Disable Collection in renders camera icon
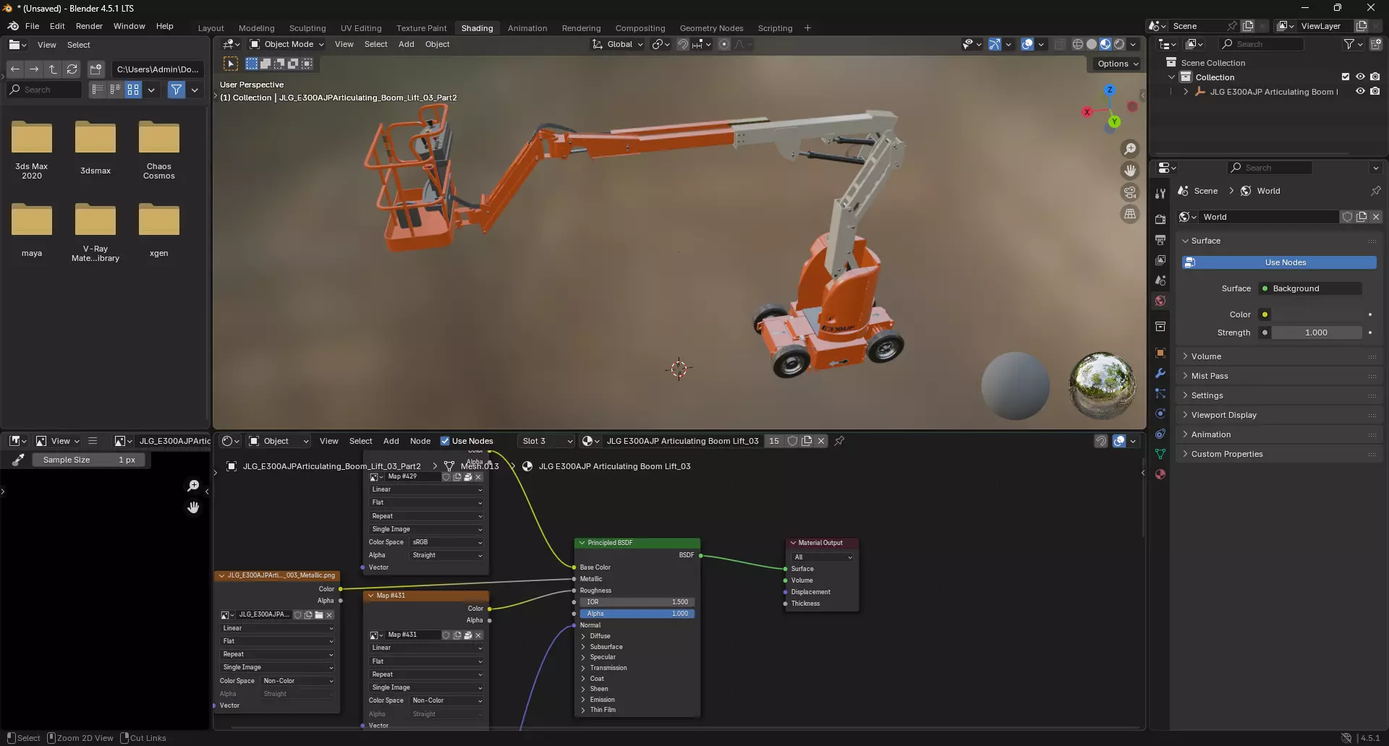 1375,77
